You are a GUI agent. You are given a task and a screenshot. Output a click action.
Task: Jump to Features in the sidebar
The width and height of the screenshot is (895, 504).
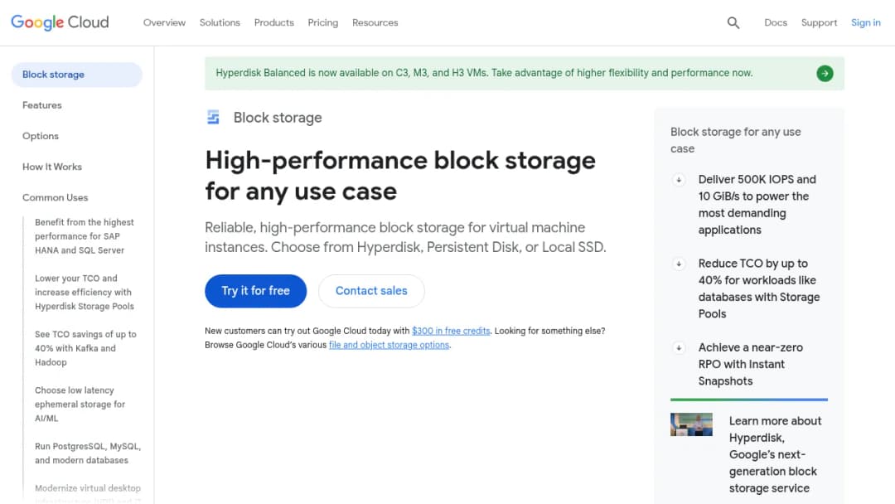pos(42,105)
